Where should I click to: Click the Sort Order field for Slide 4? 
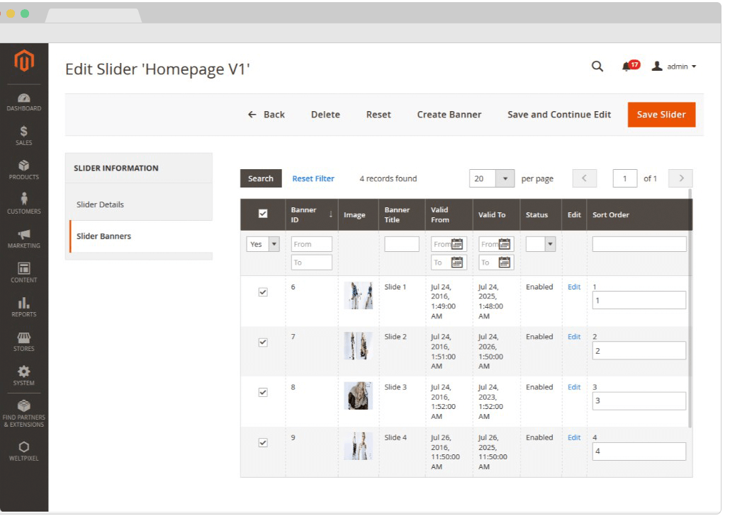pyautogui.click(x=639, y=451)
